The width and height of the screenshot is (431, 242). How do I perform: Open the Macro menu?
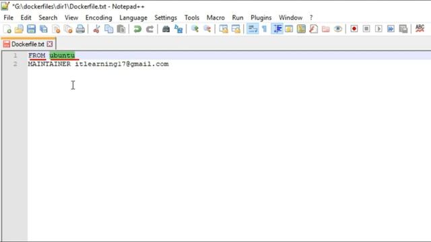point(215,17)
